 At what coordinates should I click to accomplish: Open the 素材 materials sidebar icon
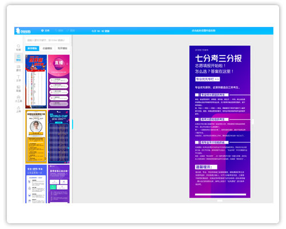(x=18, y=68)
